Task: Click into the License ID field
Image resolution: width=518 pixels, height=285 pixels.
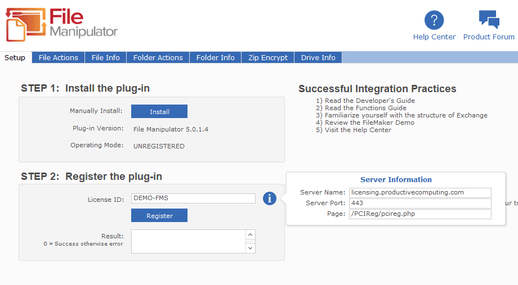Action: 193,198
